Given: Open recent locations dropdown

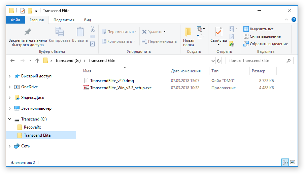Looking at the screenshot, I should [30, 61].
